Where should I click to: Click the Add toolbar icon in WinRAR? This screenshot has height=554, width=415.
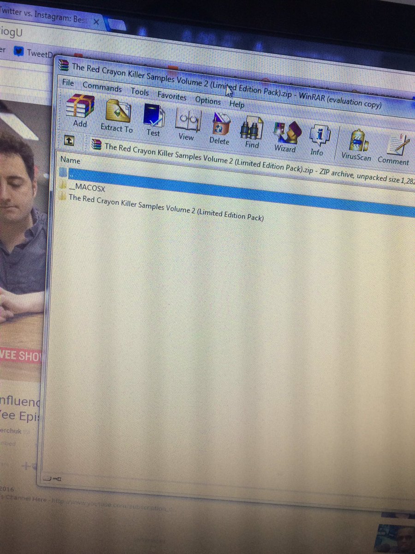(80, 111)
